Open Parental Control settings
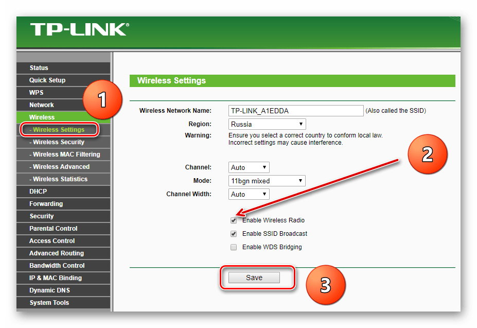Image resolution: width=477 pixels, height=328 pixels. click(63, 229)
